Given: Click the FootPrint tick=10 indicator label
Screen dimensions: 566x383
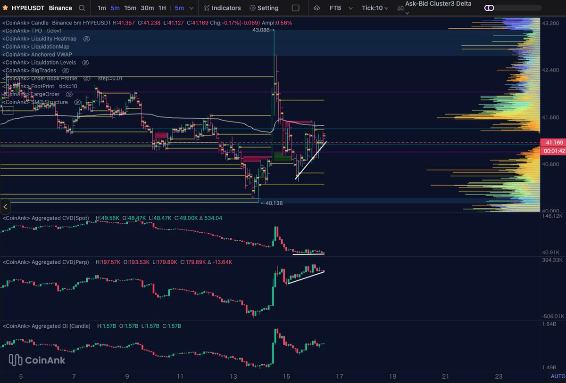Looking at the screenshot, I should [x=40, y=86].
